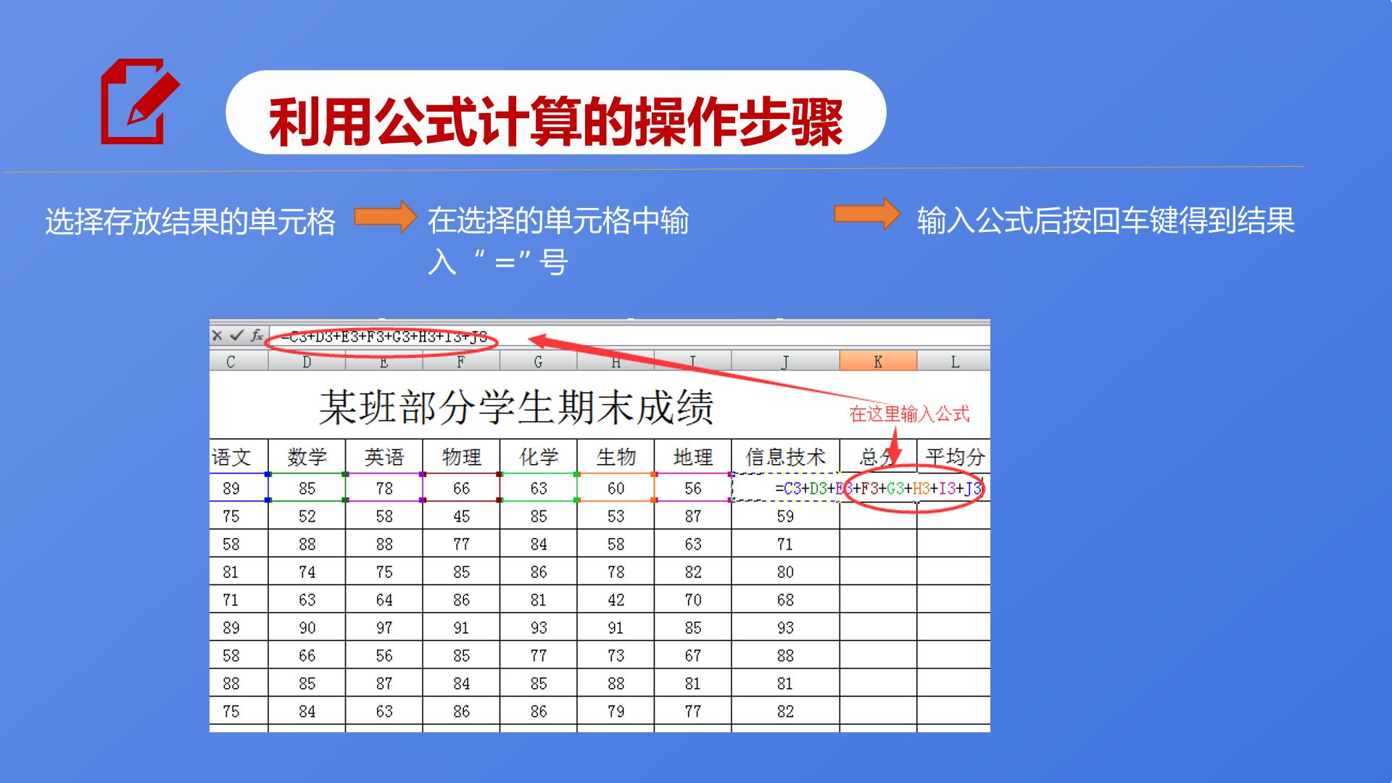
Task: Select 信息技术 cell with value 80
Action: pyautogui.click(x=785, y=572)
